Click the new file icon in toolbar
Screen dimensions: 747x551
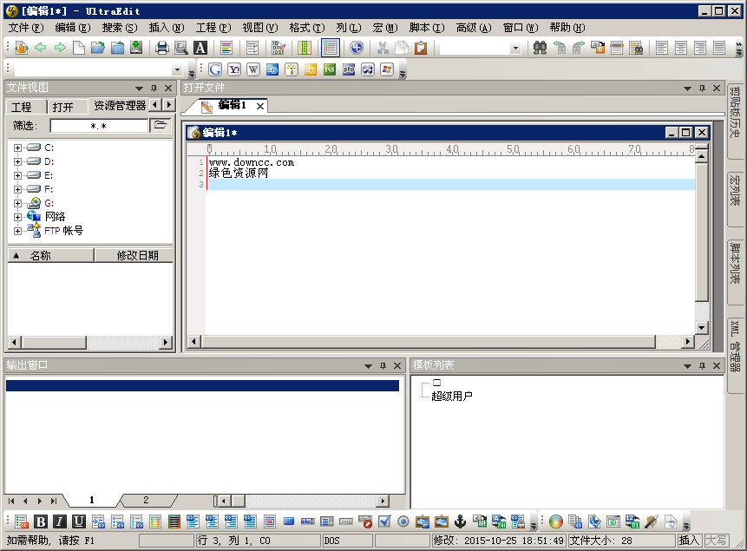[x=79, y=48]
